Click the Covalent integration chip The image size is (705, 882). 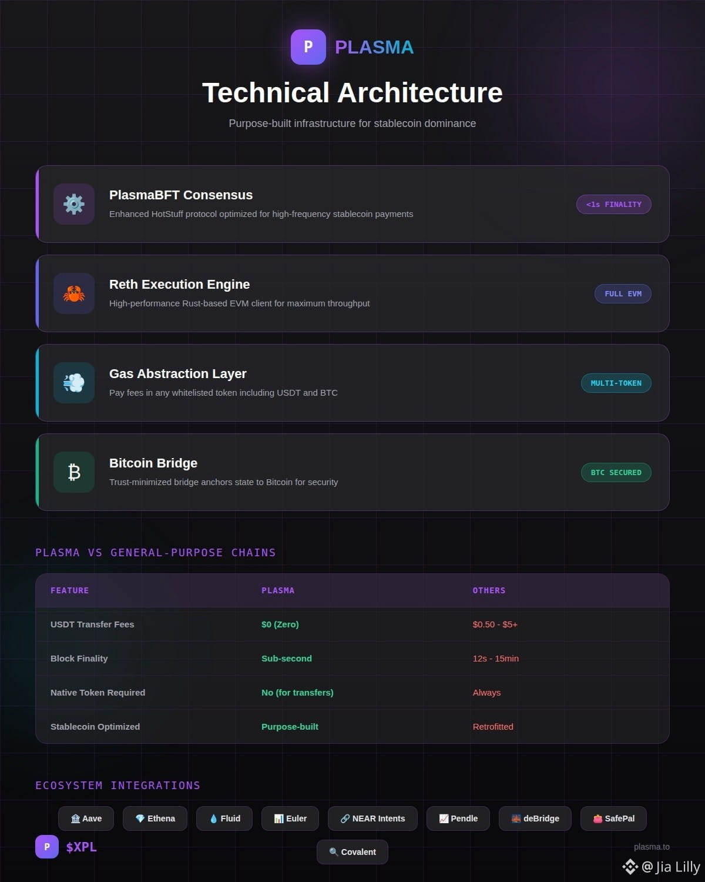tap(352, 852)
